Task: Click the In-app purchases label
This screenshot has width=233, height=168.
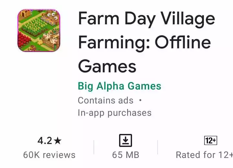Action: (115, 113)
